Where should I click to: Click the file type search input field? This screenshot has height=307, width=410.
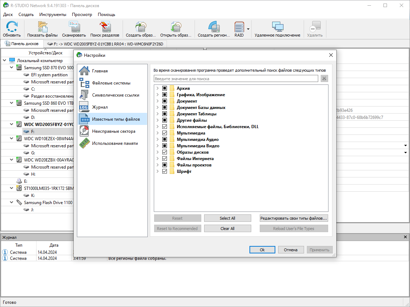point(236,79)
